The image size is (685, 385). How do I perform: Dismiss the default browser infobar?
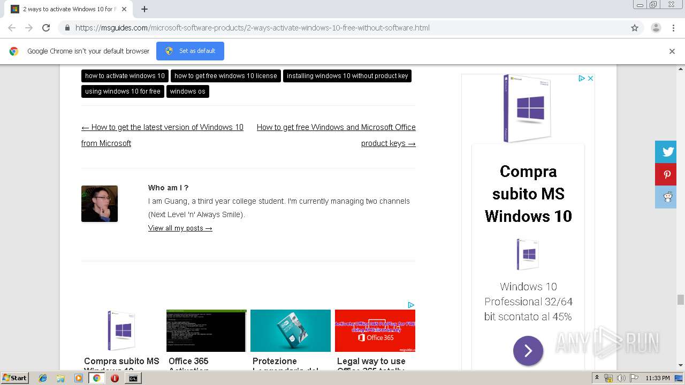click(672, 51)
